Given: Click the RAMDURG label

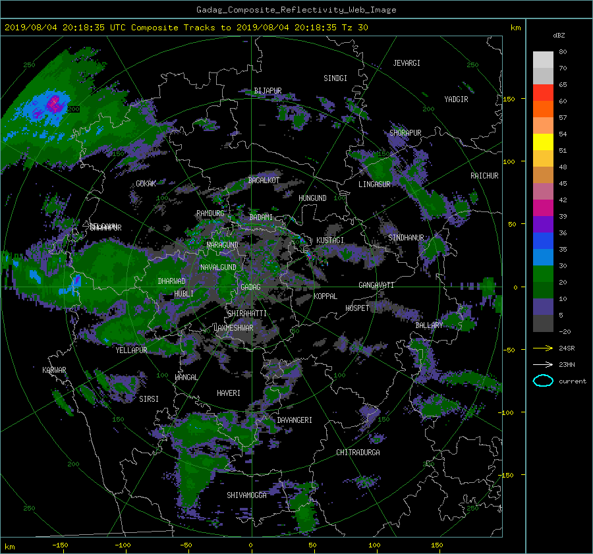Looking at the screenshot, I should click(210, 213).
